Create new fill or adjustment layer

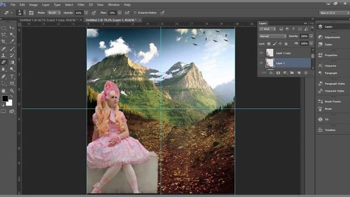285,73
